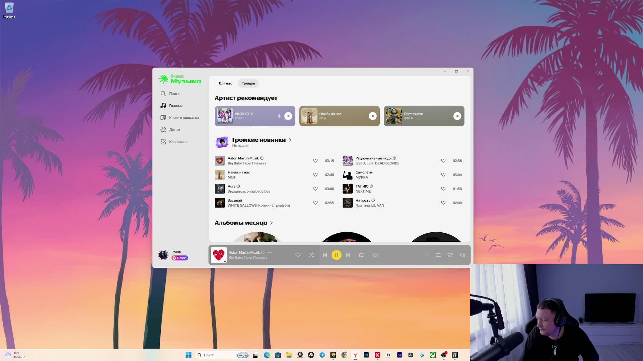
Task: Play Намёк на нас recommendation card
Action: [372, 116]
